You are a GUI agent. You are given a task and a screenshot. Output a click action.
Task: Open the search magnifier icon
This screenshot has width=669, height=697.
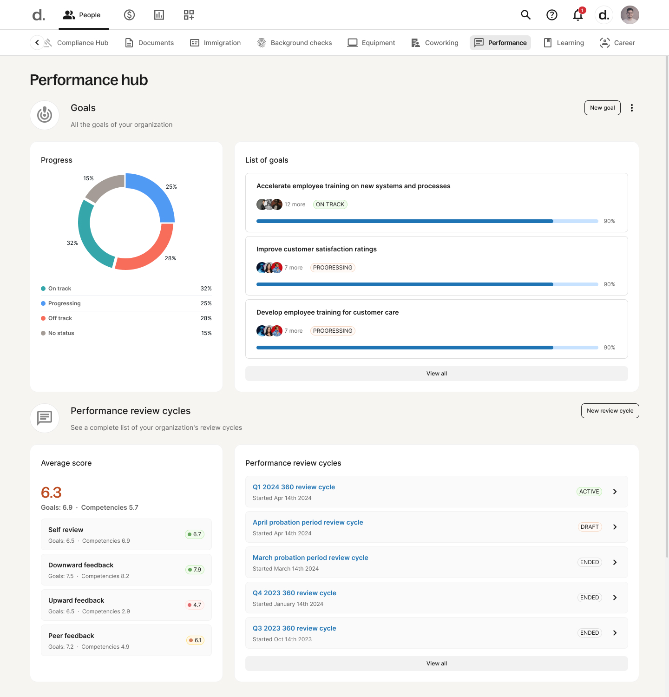click(525, 15)
